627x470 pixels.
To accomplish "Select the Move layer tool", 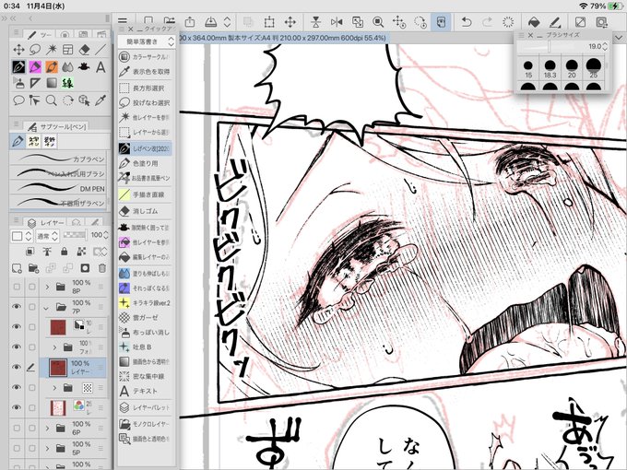I will coord(18,50).
